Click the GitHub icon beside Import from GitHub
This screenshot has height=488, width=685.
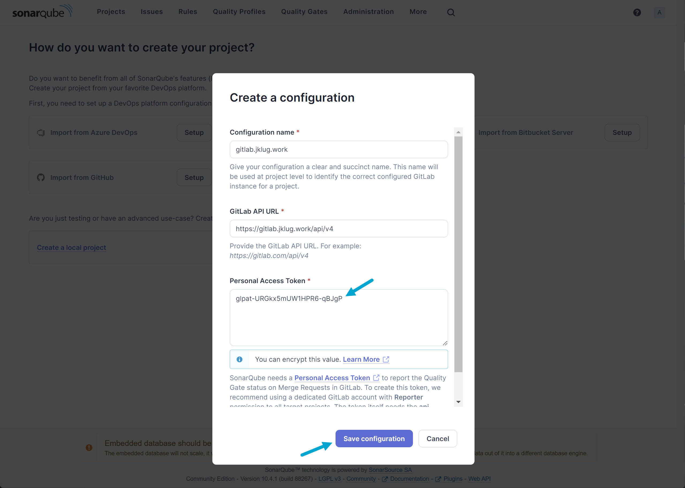pyautogui.click(x=41, y=178)
